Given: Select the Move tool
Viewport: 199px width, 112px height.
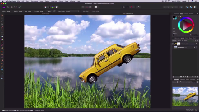Looking at the screenshot, I should tap(2, 18).
